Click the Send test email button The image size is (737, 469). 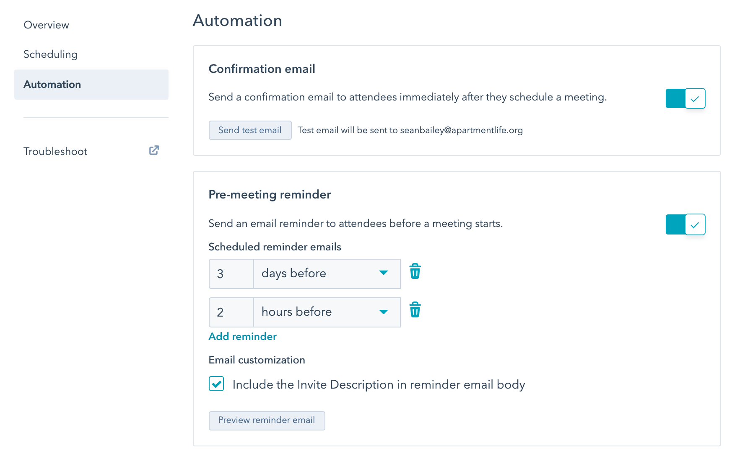point(250,130)
